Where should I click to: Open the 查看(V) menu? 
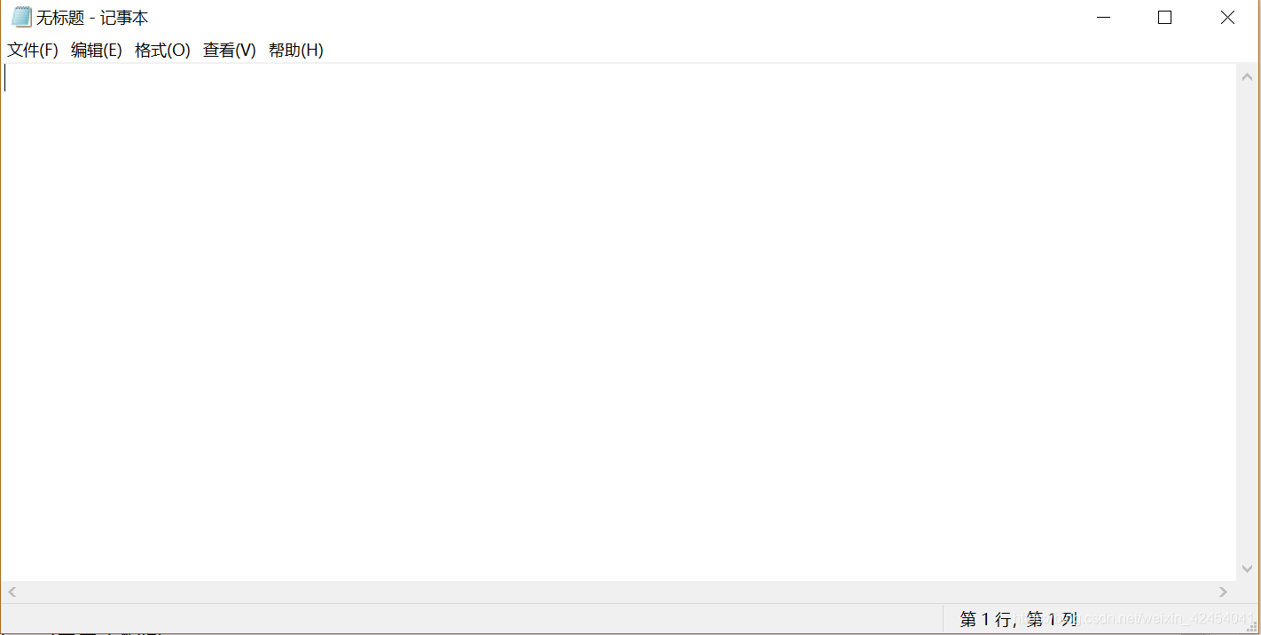(x=230, y=51)
